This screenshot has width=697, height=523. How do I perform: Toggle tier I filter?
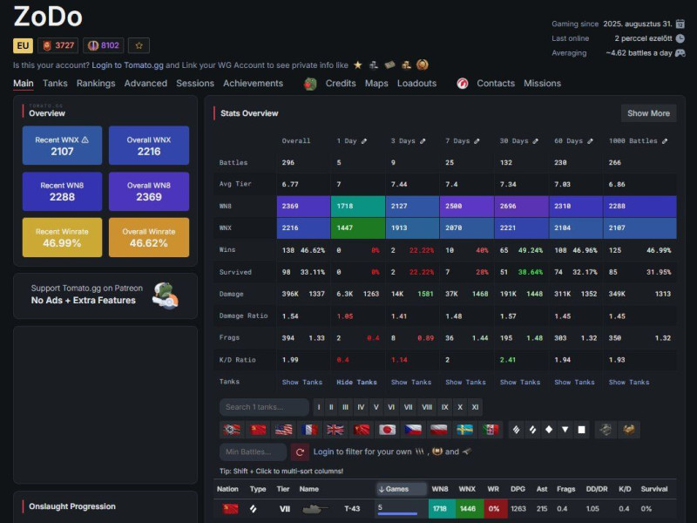(319, 407)
